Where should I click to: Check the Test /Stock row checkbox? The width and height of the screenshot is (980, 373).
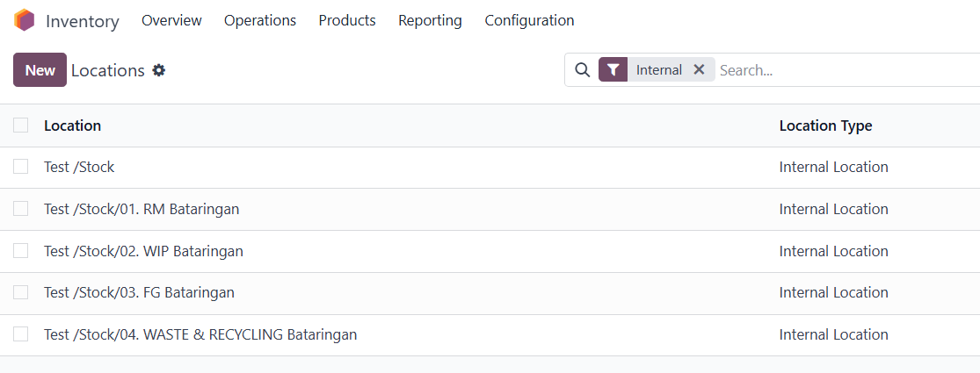(20, 167)
